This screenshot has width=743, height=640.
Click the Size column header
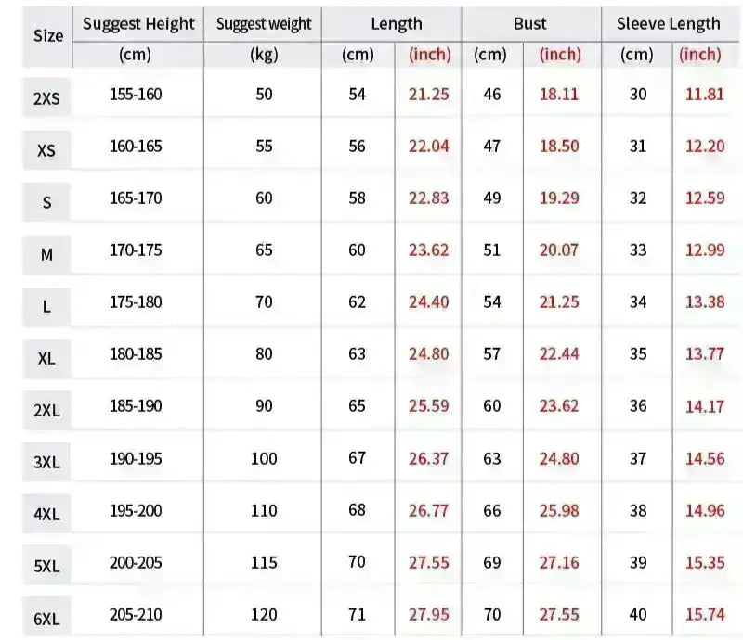tap(48, 35)
